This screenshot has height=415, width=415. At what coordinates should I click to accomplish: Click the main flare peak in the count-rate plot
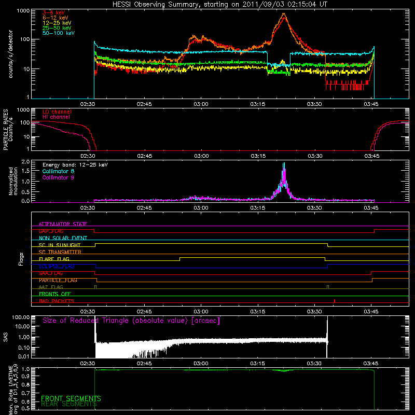pyautogui.click(x=284, y=15)
